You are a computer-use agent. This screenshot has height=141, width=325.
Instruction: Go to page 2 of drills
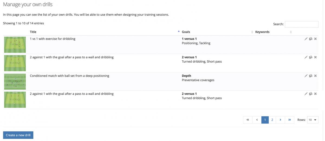(272, 120)
